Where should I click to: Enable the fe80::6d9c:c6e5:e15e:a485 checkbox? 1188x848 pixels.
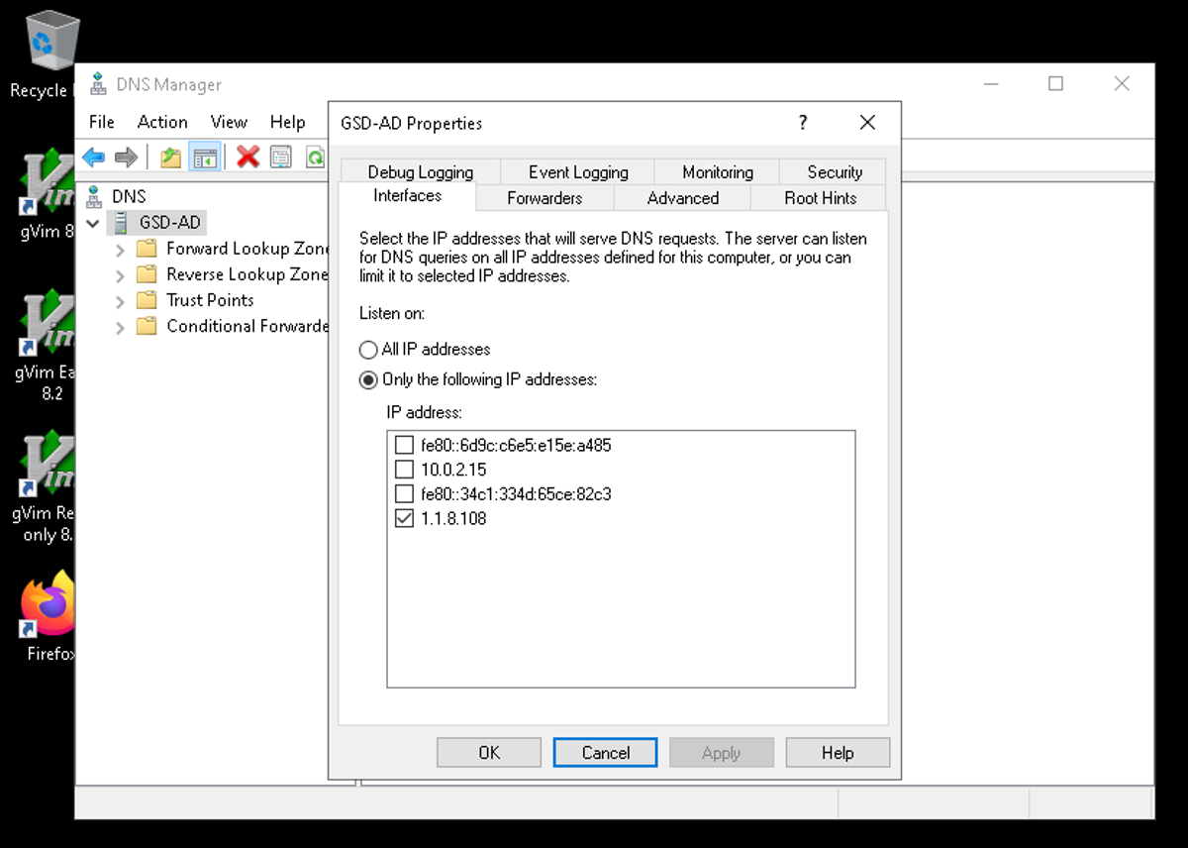click(x=404, y=445)
